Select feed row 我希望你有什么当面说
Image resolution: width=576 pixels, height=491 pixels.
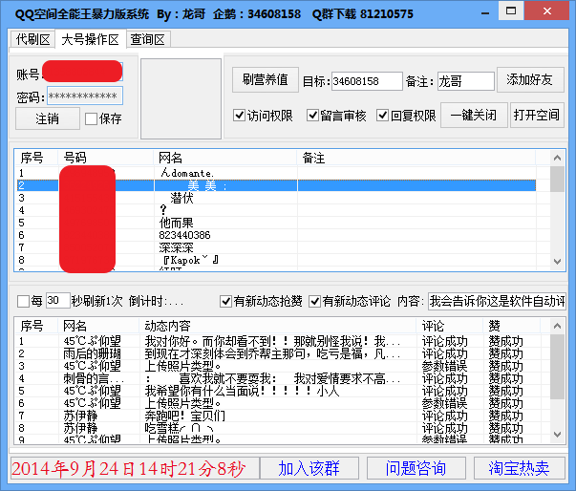point(279,391)
